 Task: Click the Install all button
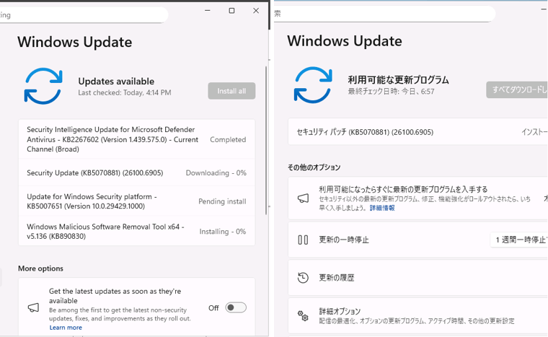(x=231, y=91)
